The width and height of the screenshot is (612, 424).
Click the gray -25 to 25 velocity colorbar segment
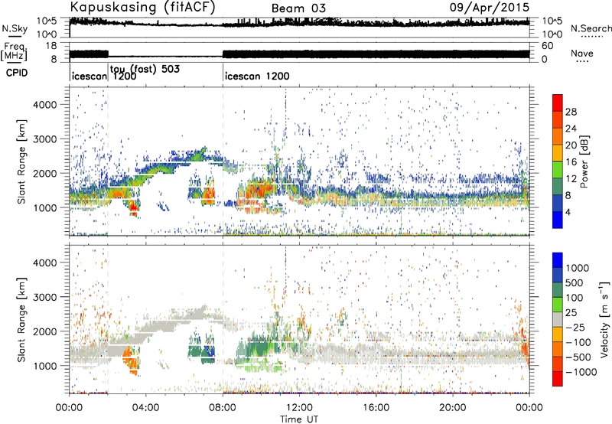[x=558, y=319]
